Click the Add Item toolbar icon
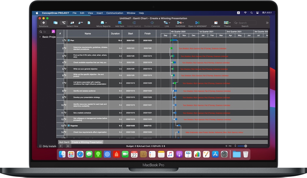 [119, 23]
